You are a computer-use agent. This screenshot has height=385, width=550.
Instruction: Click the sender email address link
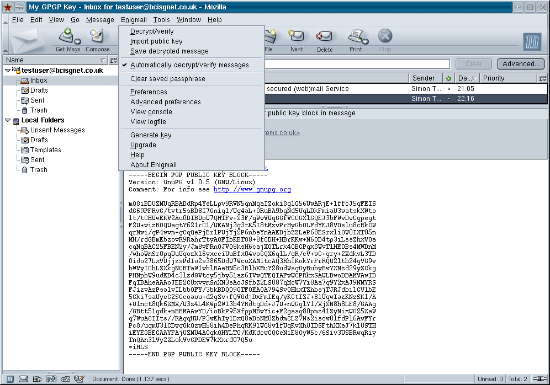pos(282,133)
